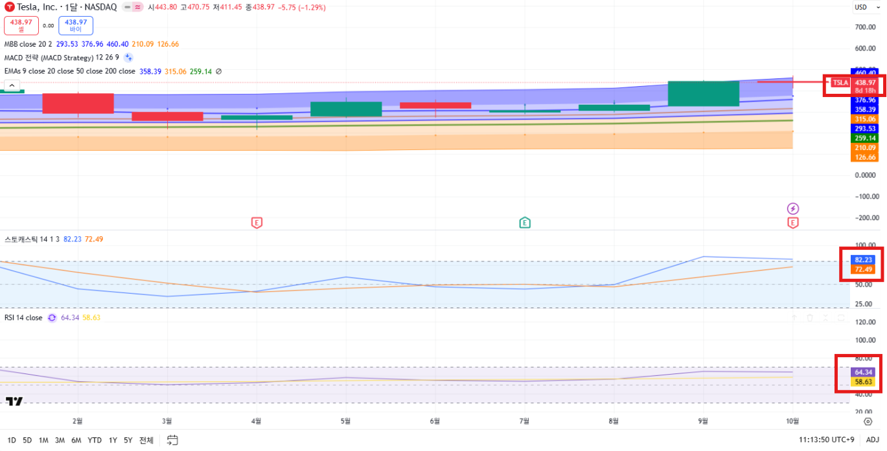Click the 315.06 orange scale label
The height and width of the screenshot is (451, 887).
pyautogui.click(x=865, y=119)
